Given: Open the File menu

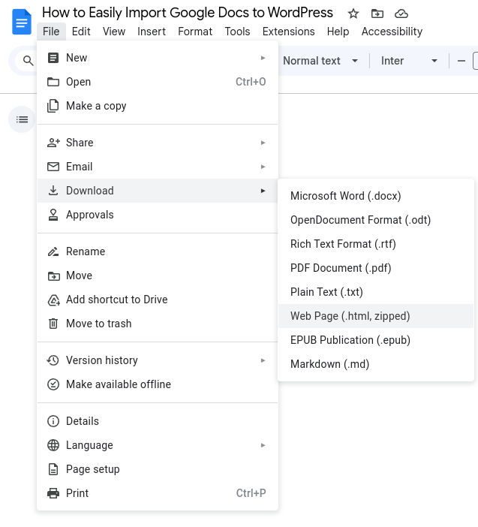Looking at the screenshot, I should [x=51, y=32].
